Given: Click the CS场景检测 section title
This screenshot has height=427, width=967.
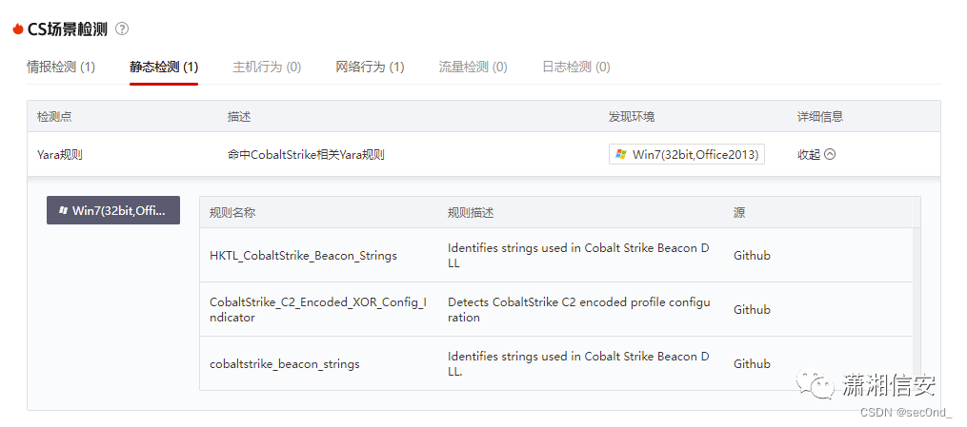Looking at the screenshot, I should click(x=68, y=29).
